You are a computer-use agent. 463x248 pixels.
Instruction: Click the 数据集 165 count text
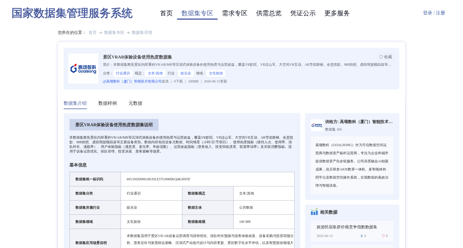pyautogui.click(x=333, y=129)
